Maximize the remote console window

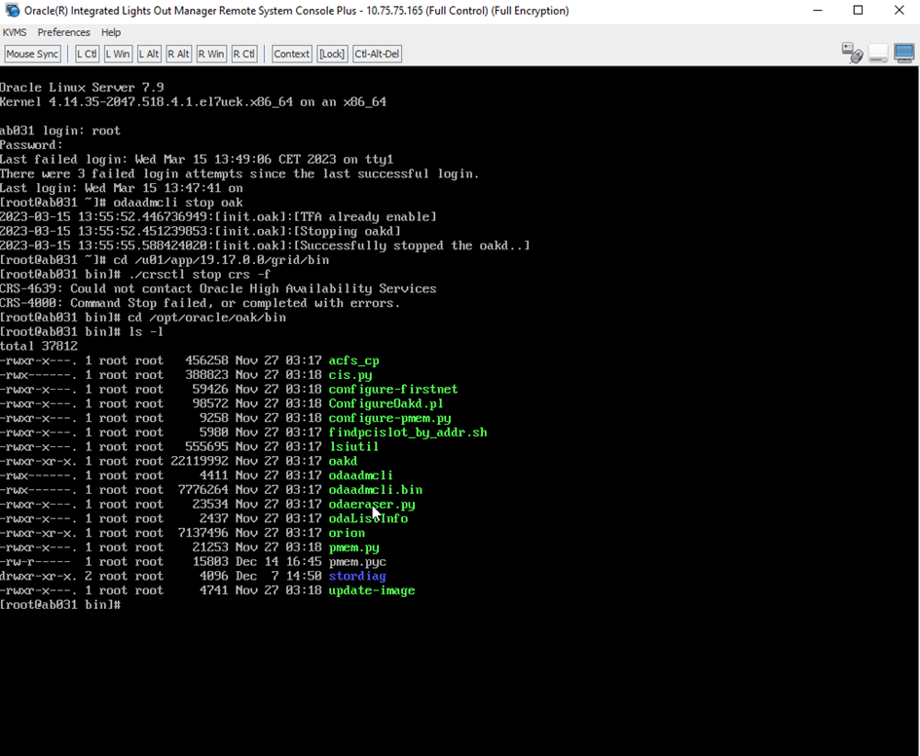pyautogui.click(x=858, y=11)
